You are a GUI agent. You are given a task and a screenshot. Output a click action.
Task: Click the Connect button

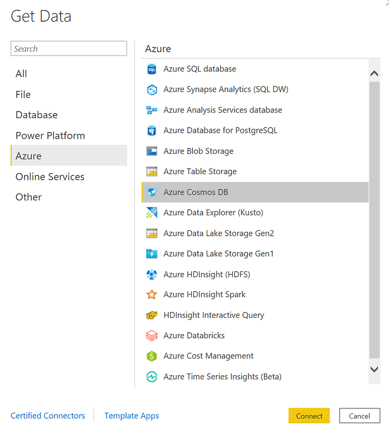(x=309, y=416)
